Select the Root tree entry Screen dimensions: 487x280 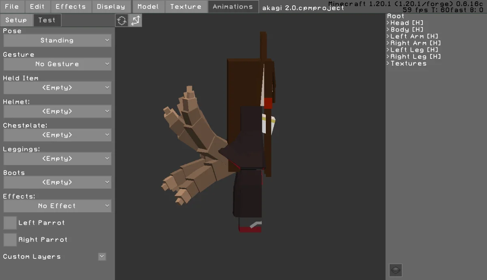click(x=396, y=16)
